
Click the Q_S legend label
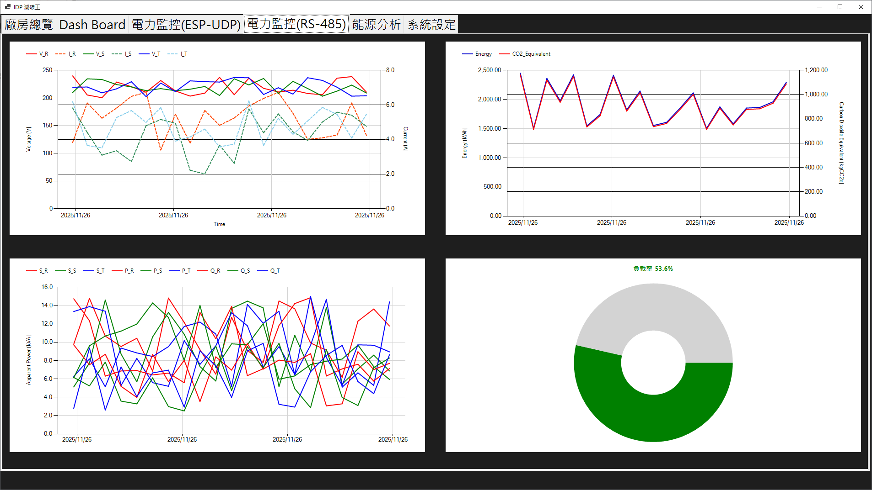245,270
